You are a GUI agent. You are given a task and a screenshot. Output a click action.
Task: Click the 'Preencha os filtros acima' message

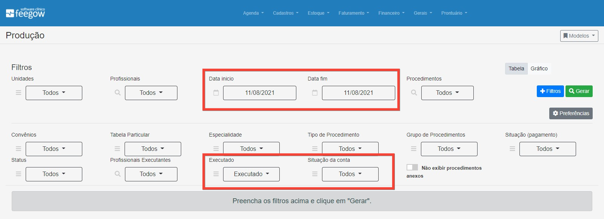point(302,201)
